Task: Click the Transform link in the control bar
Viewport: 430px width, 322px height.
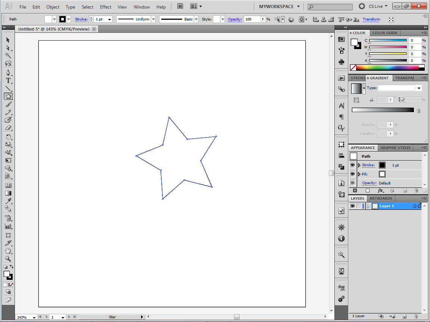Action: click(371, 19)
